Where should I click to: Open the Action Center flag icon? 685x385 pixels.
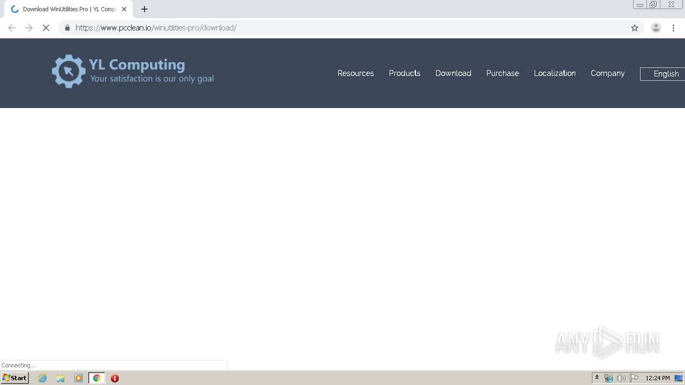634,378
